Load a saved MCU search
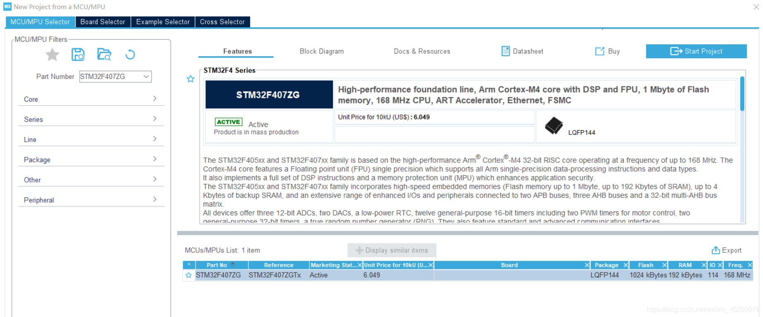The height and width of the screenshot is (317, 763). 104,55
